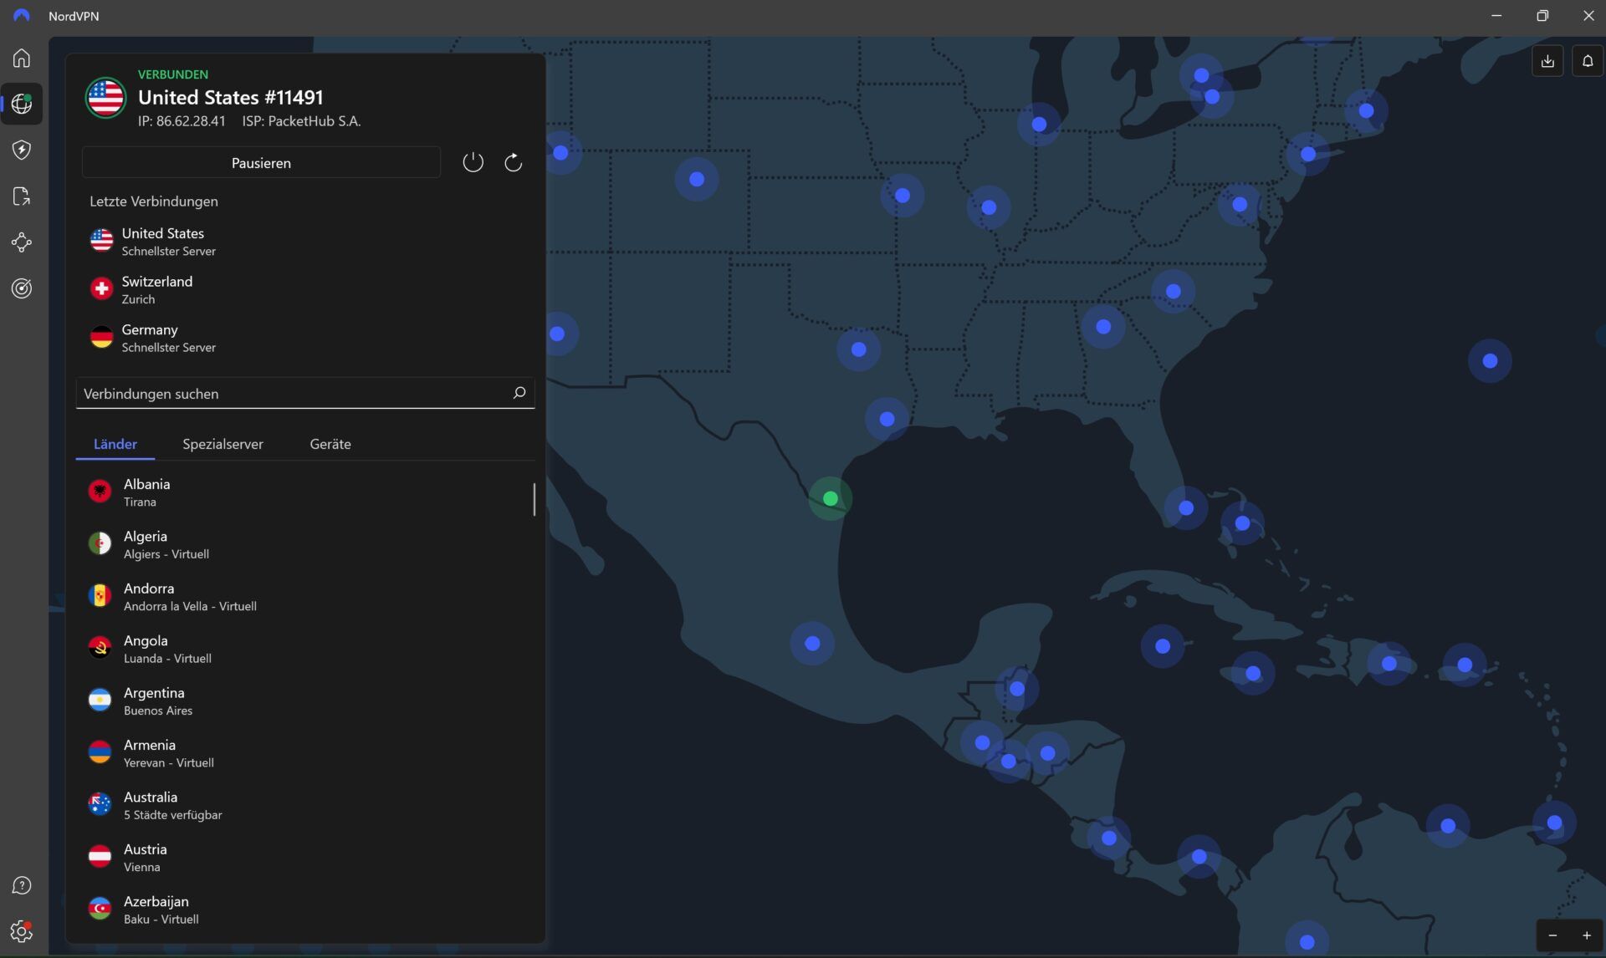Select Andorra la Vella - Virtuell

pos(304,597)
